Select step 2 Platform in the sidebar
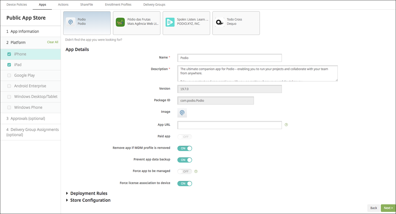This screenshot has width=396, height=214. coord(16,42)
